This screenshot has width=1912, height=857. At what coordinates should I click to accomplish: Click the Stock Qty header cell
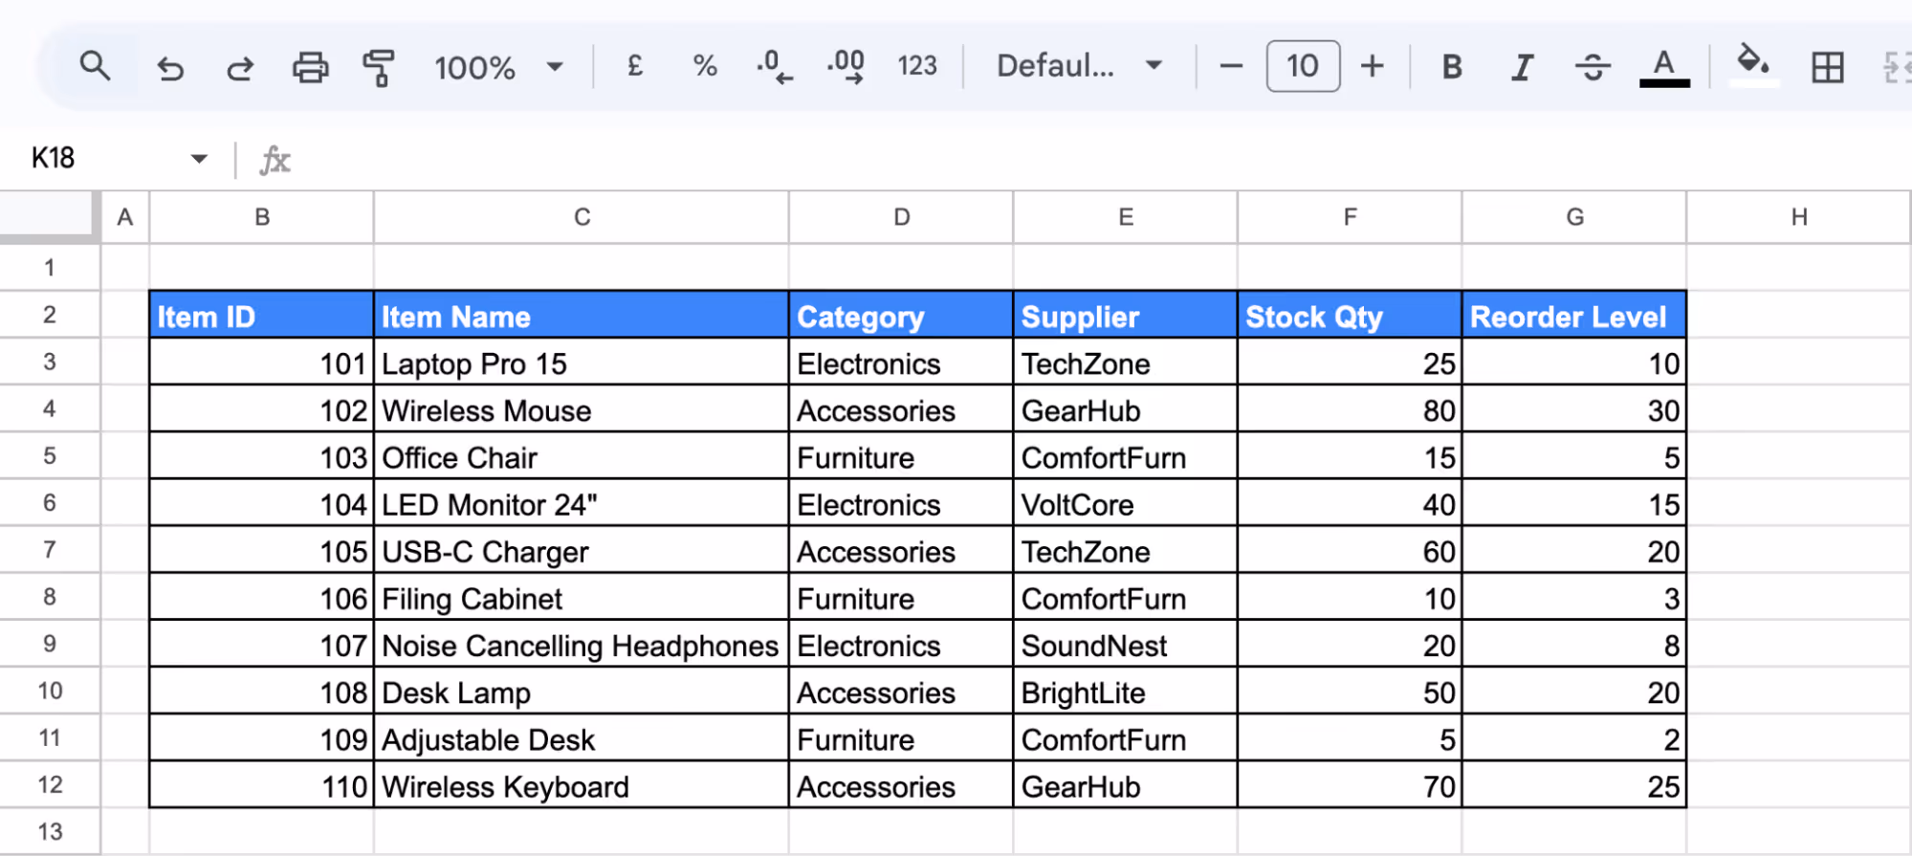(1350, 316)
